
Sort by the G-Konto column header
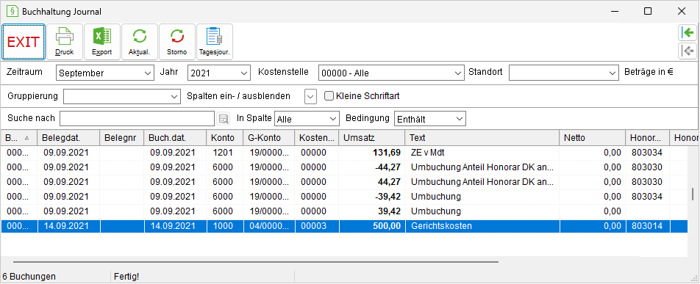(269, 138)
